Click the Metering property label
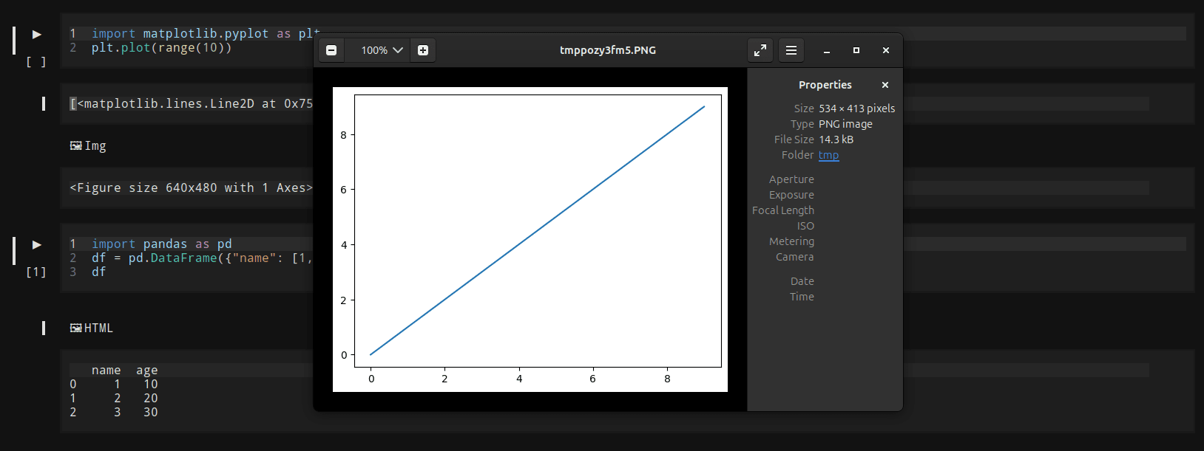Screen dimensions: 1204x451 791,241
